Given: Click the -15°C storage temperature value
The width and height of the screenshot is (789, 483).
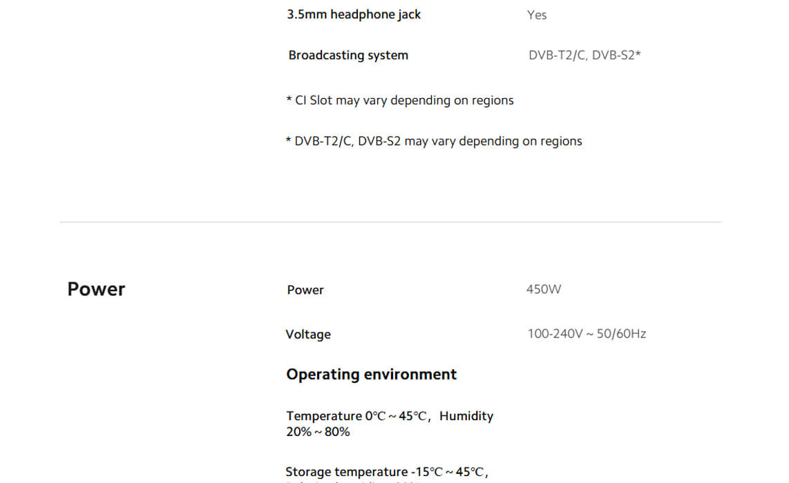Looking at the screenshot, I should click(426, 472).
